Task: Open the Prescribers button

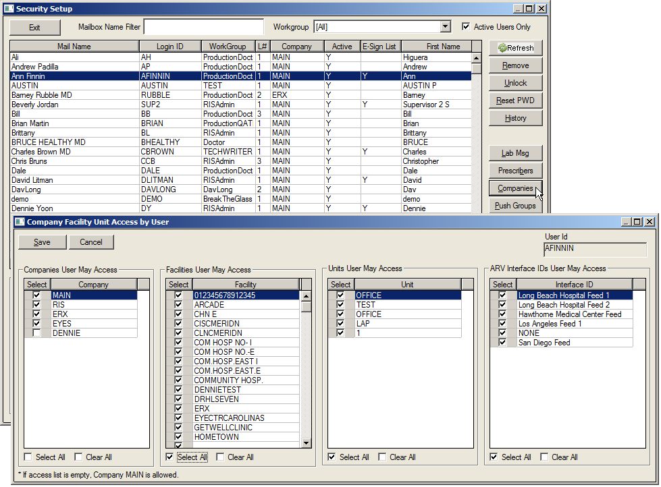Action: tap(516, 171)
